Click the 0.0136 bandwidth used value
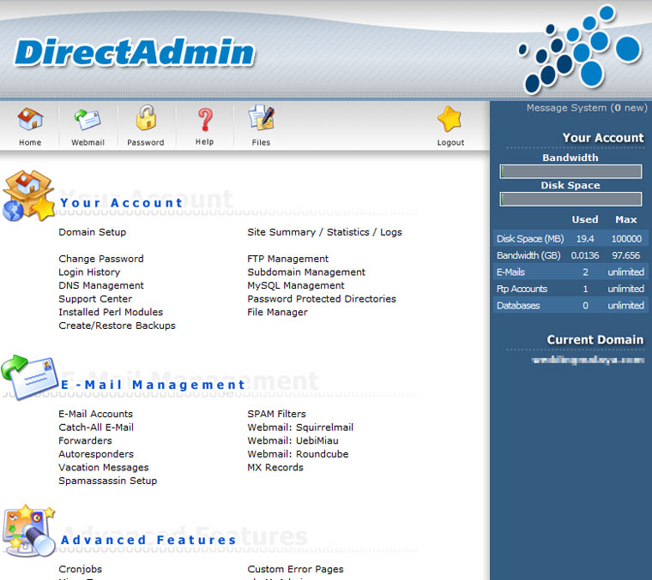Image resolution: width=652 pixels, height=580 pixels. tap(585, 255)
